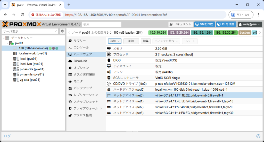This screenshot has height=142, width=264.
Task: Open browser tab search dropdown
Action: tap(5, 5)
